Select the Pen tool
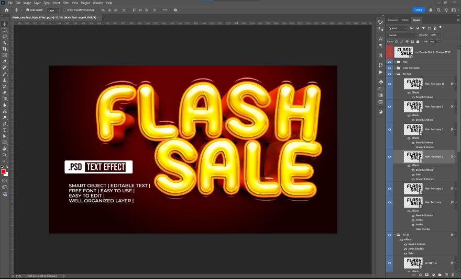 pos(4,123)
